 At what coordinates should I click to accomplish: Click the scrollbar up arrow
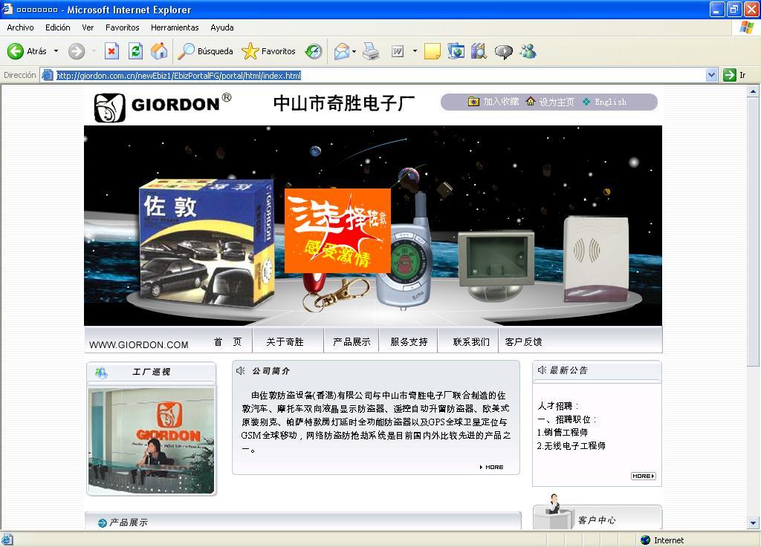(754, 91)
